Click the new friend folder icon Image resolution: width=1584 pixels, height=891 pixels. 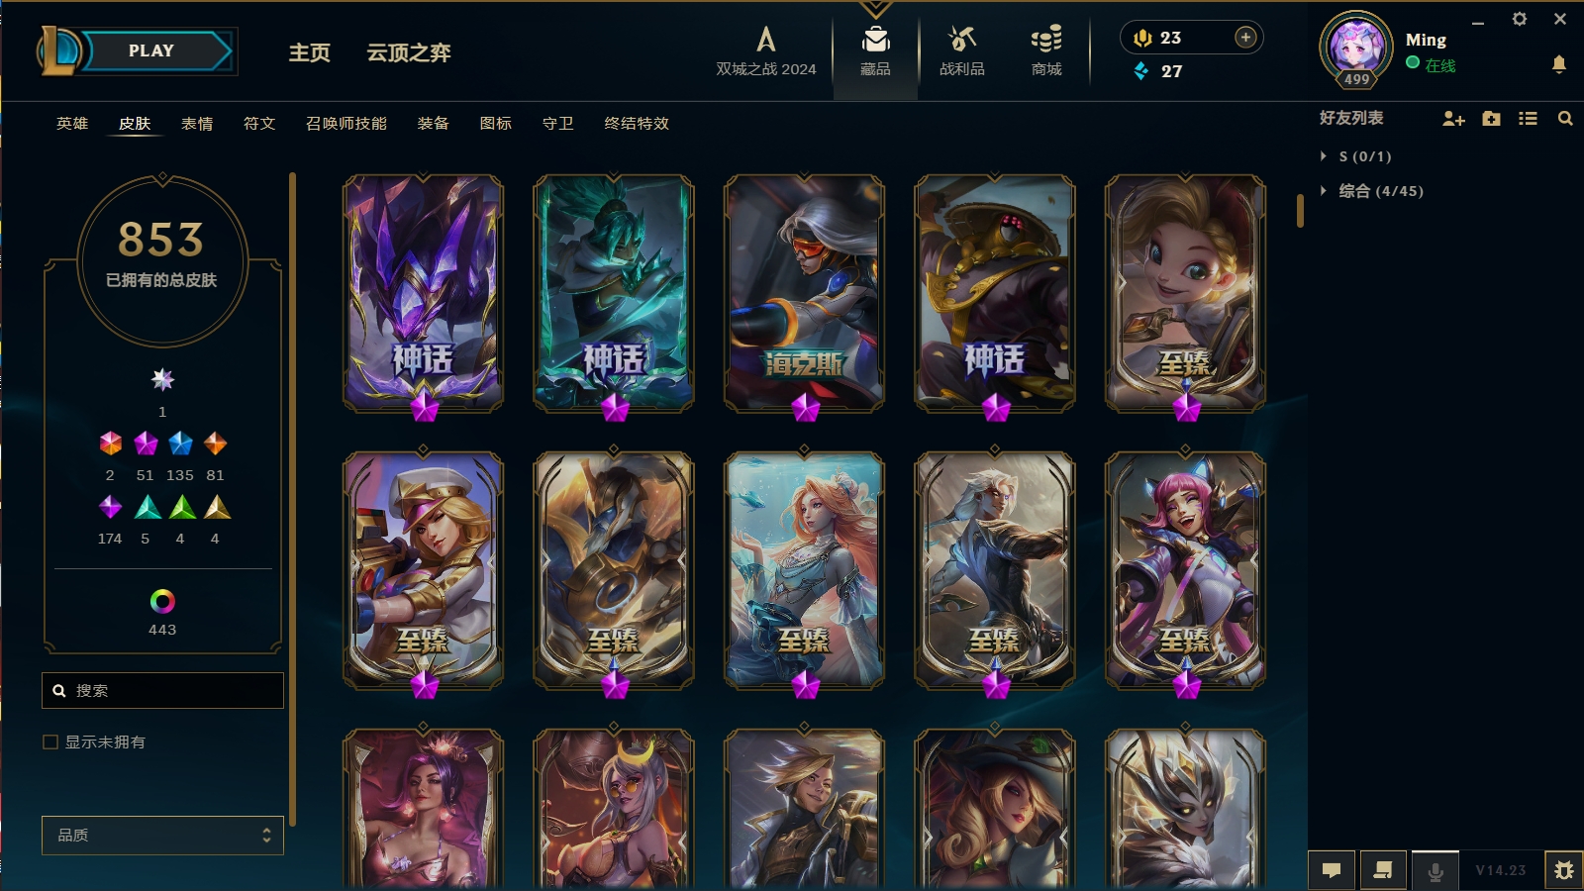pyautogui.click(x=1492, y=119)
